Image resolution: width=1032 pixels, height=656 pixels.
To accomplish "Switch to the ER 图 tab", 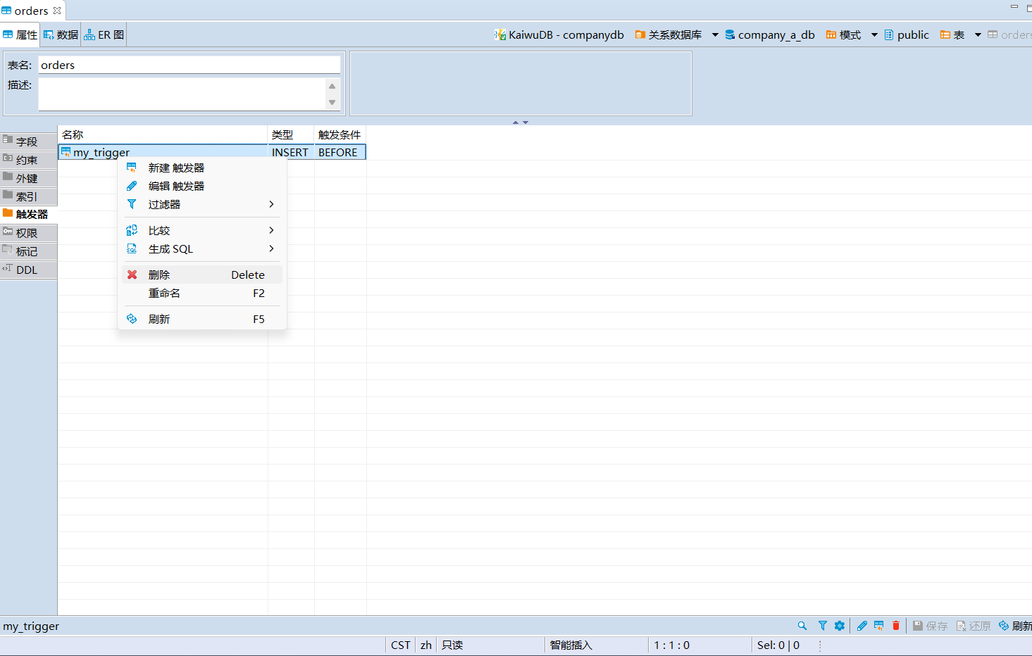I will click(x=104, y=34).
